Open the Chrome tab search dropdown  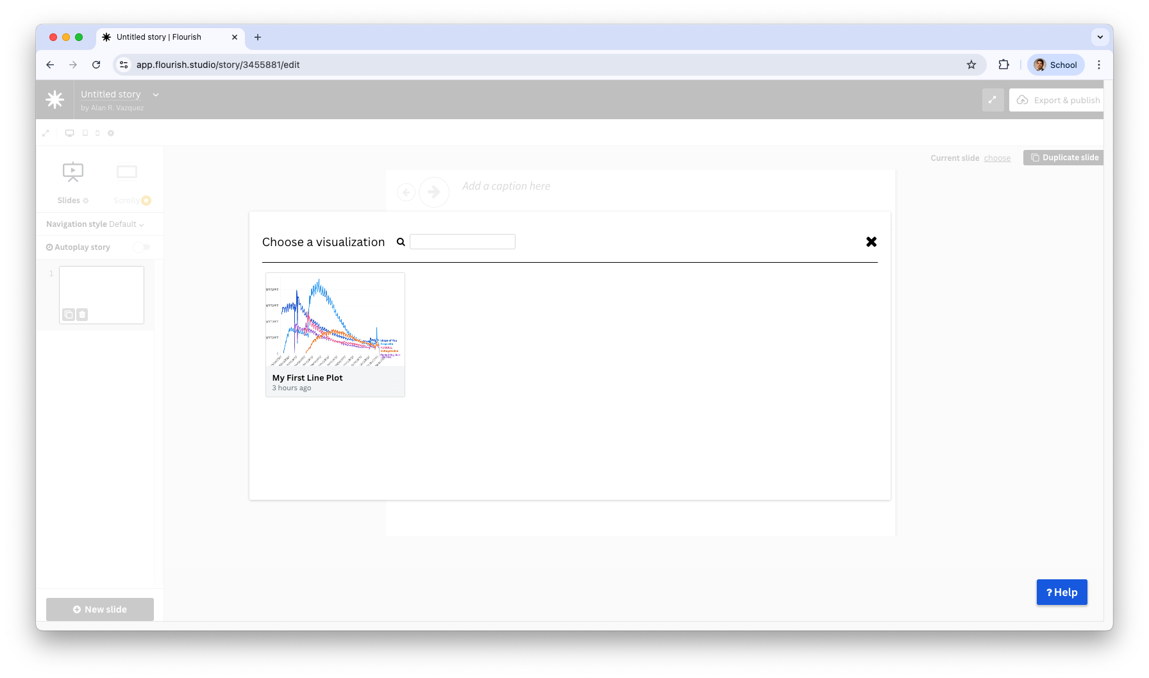click(1100, 37)
